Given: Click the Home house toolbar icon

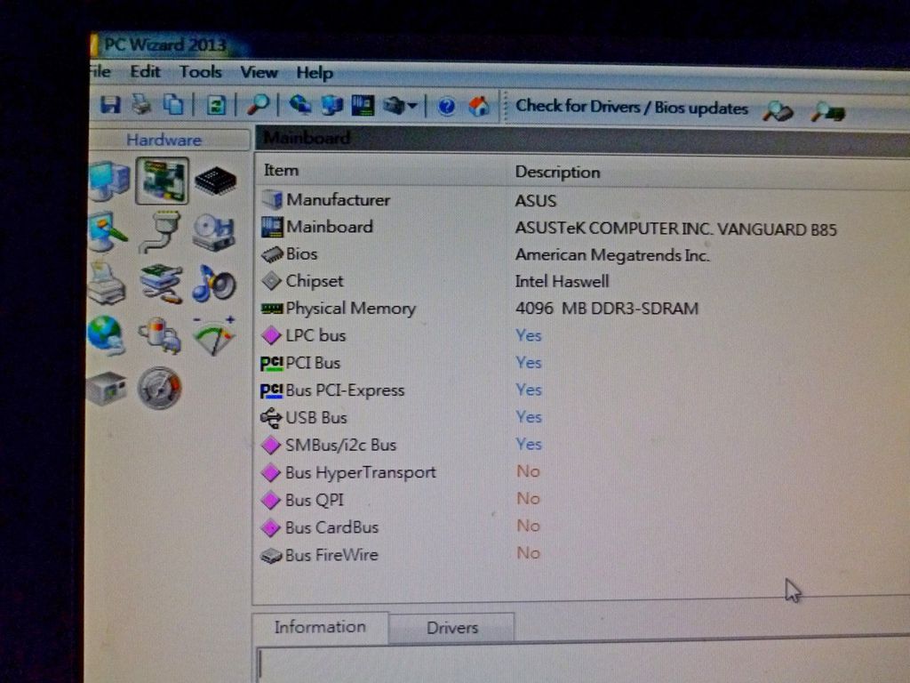Looking at the screenshot, I should (479, 107).
